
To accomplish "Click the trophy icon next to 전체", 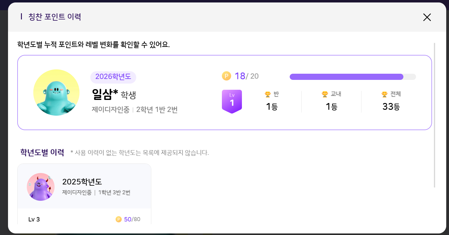I will (x=384, y=94).
